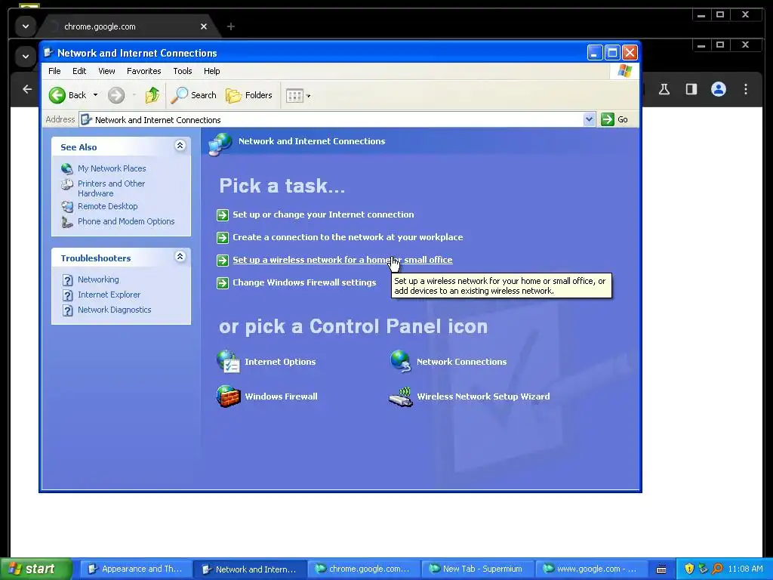Open the Wireless Network Setup Wizard icon
Viewport: 773px width, 580px height.
tap(400, 397)
